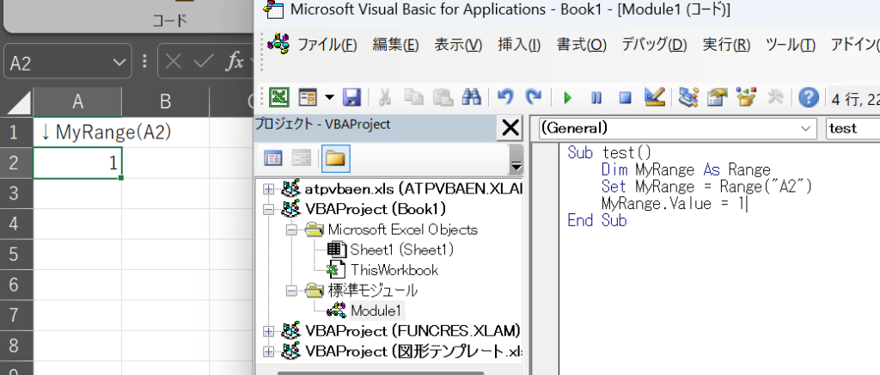Run the macro with the green play icon

567,98
